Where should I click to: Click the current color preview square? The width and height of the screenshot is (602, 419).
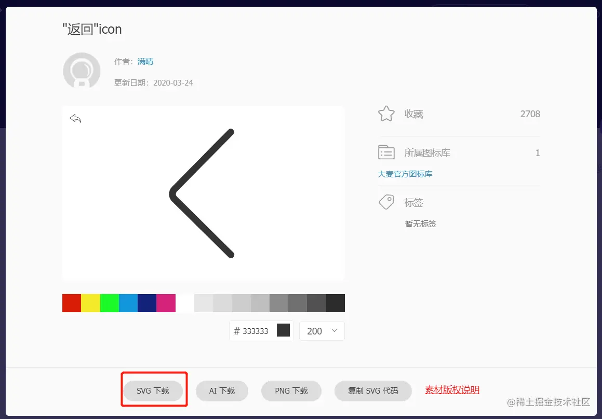point(283,330)
